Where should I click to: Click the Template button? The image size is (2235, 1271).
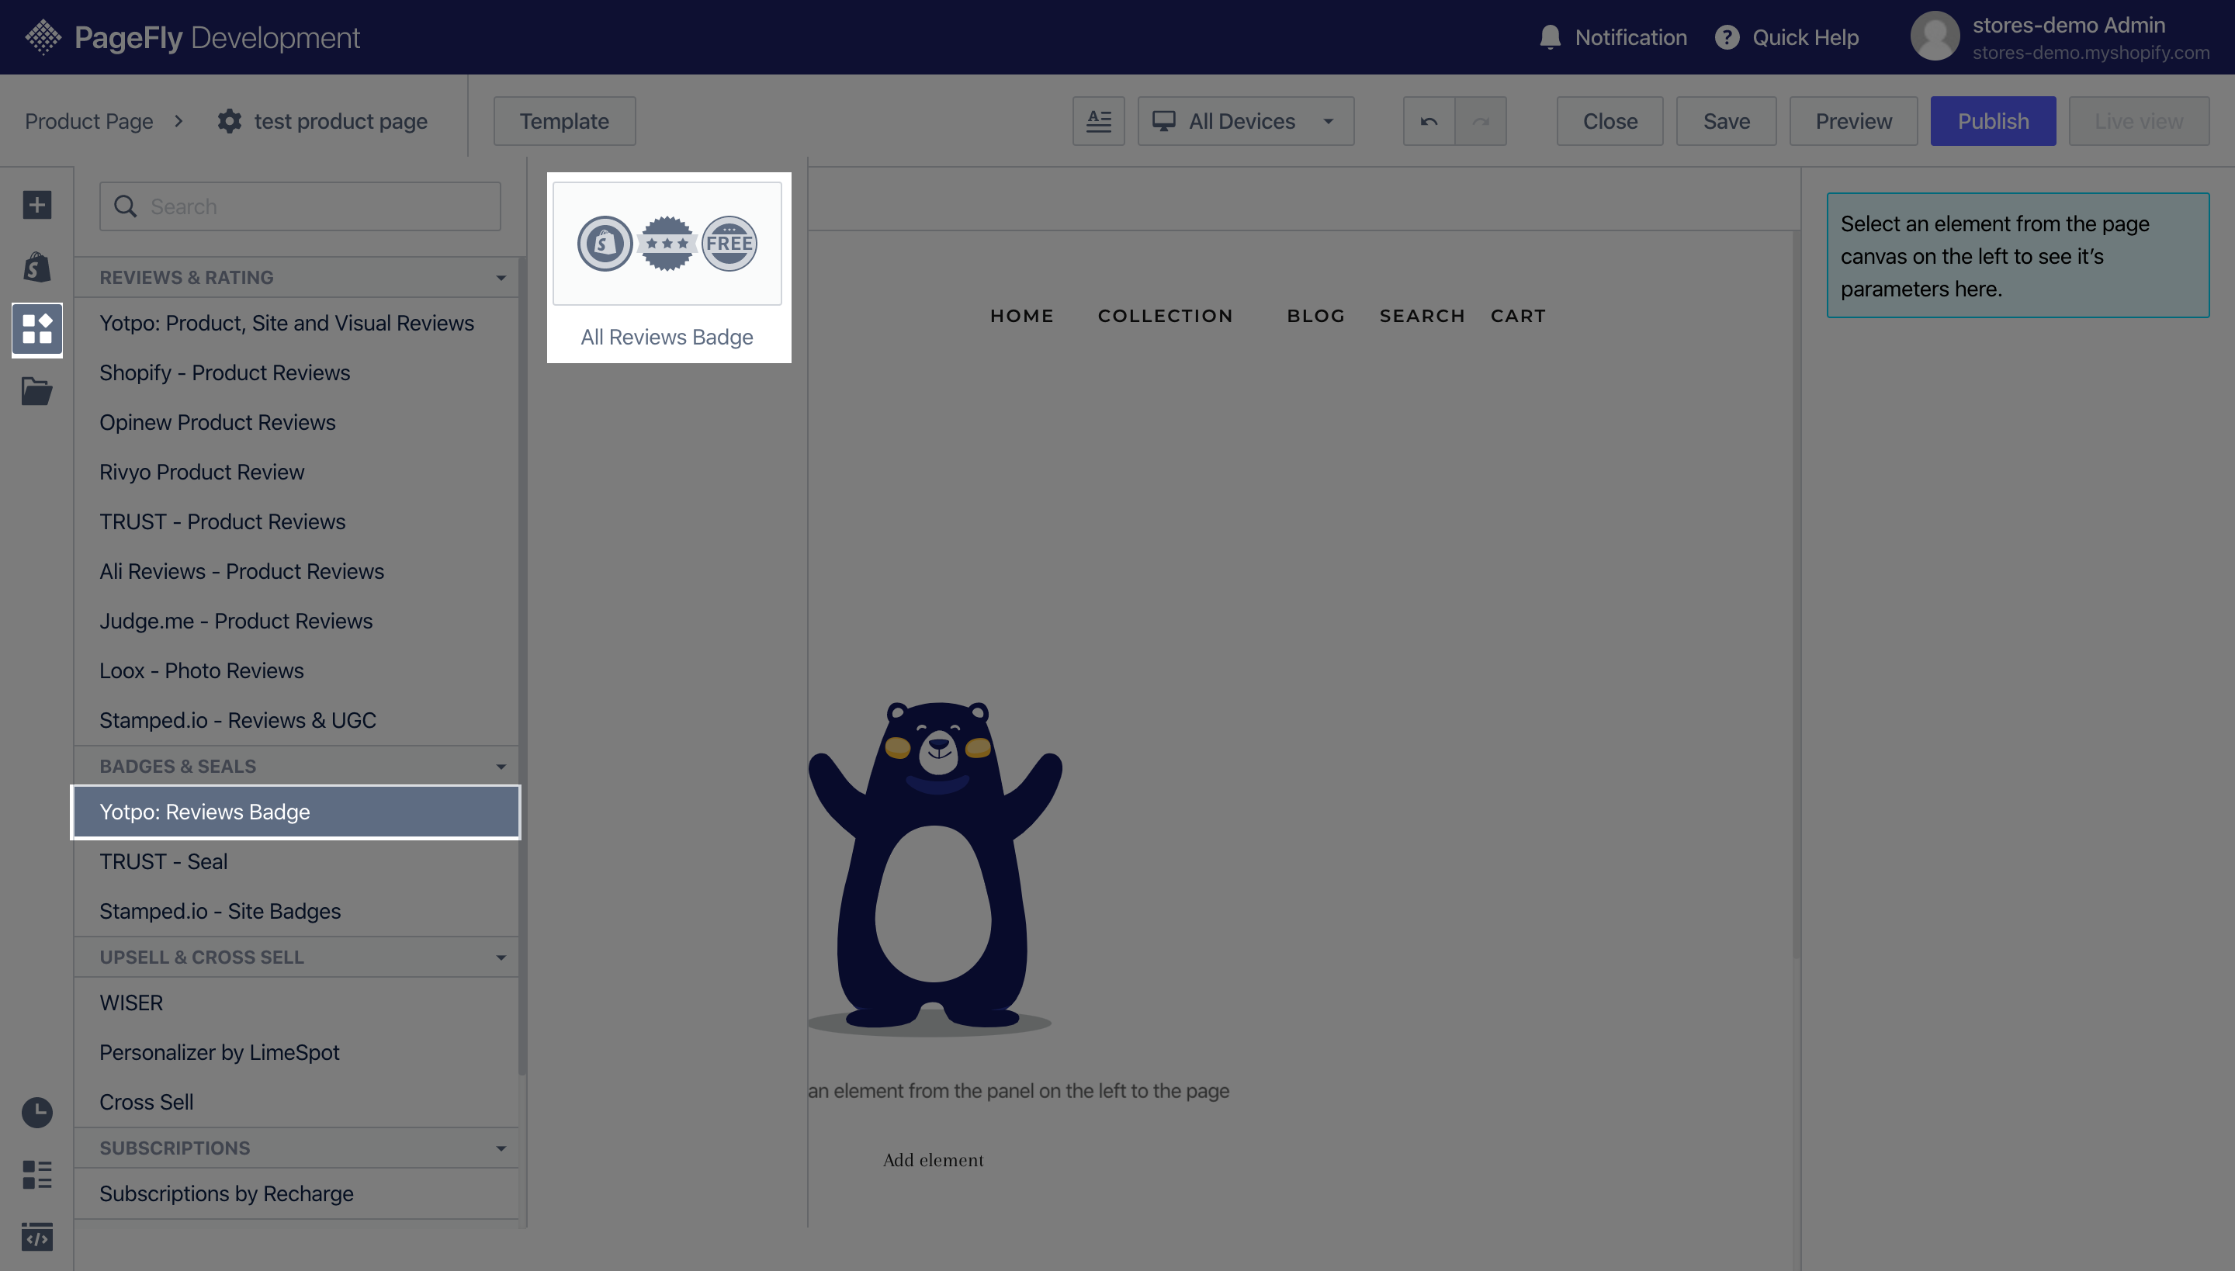(x=564, y=120)
